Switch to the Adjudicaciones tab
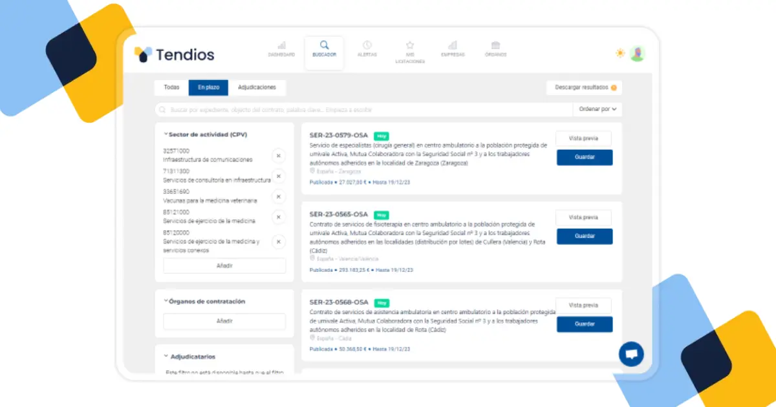Image resolution: width=776 pixels, height=407 pixels. (257, 87)
